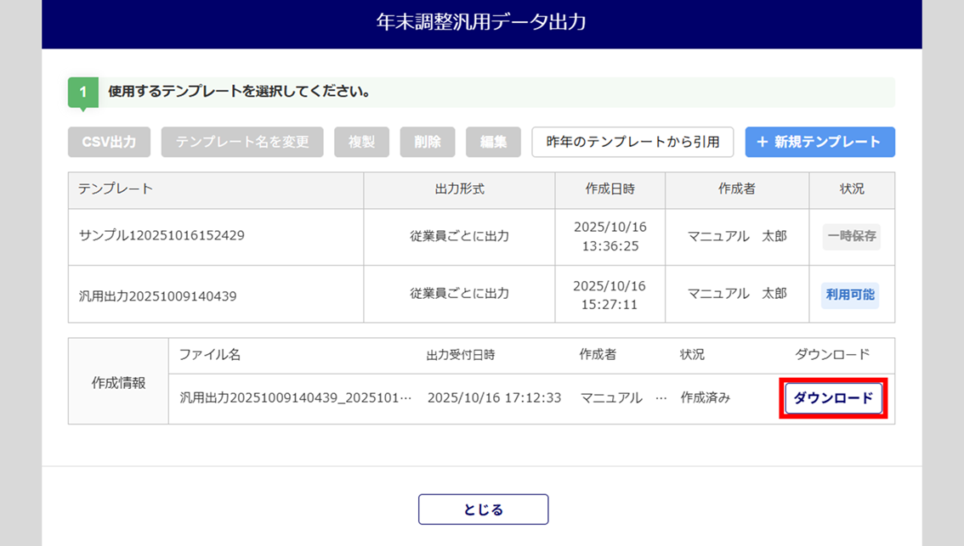
Task: Click file name 汎用出力20251009140439_2025101…
Action: [x=296, y=398]
